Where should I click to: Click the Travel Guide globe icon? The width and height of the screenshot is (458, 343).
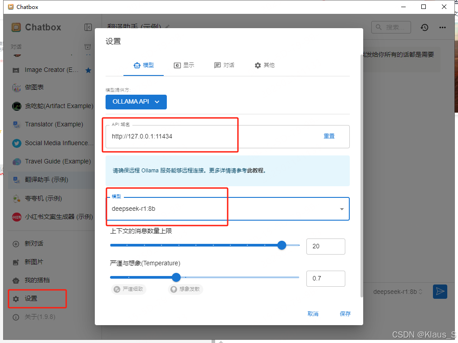[x=17, y=162]
